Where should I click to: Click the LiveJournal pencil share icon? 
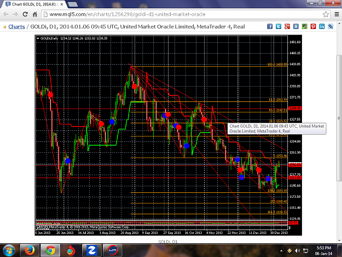click(331, 26)
